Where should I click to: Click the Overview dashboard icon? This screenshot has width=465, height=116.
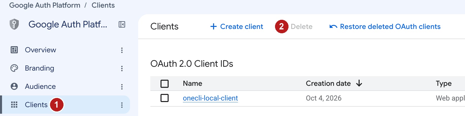coord(14,50)
